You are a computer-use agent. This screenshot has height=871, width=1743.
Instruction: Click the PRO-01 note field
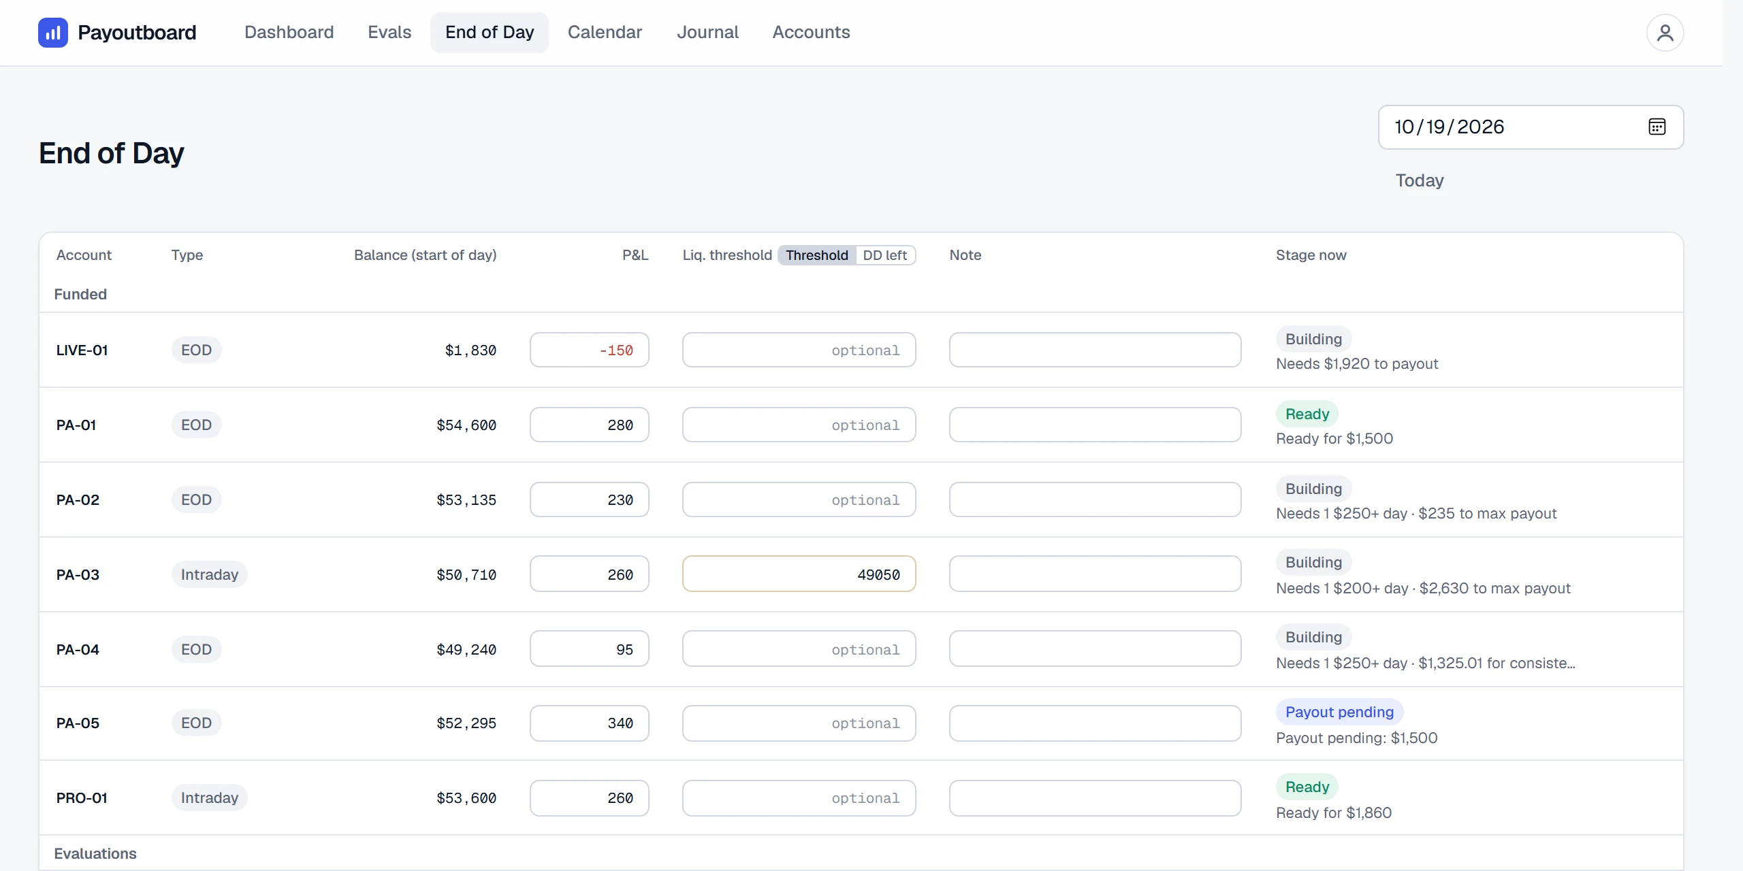pos(1096,798)
